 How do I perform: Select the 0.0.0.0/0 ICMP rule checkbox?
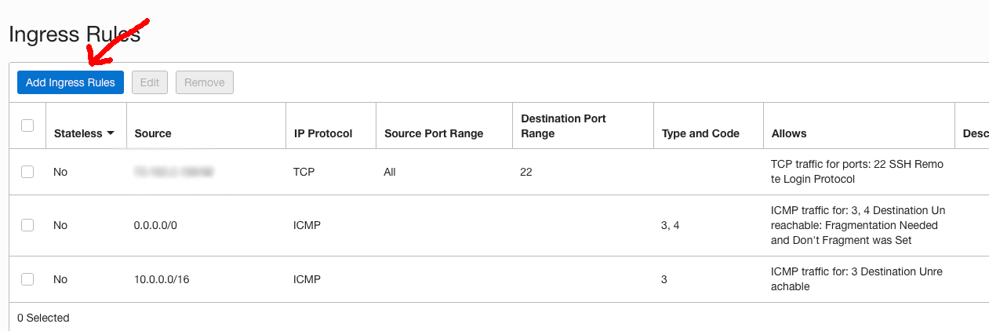coord(27,225)
